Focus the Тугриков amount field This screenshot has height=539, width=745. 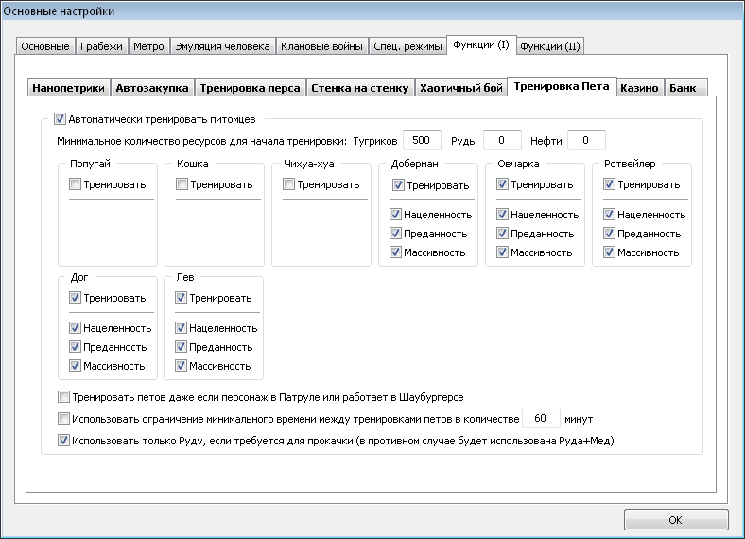[422, 140]
